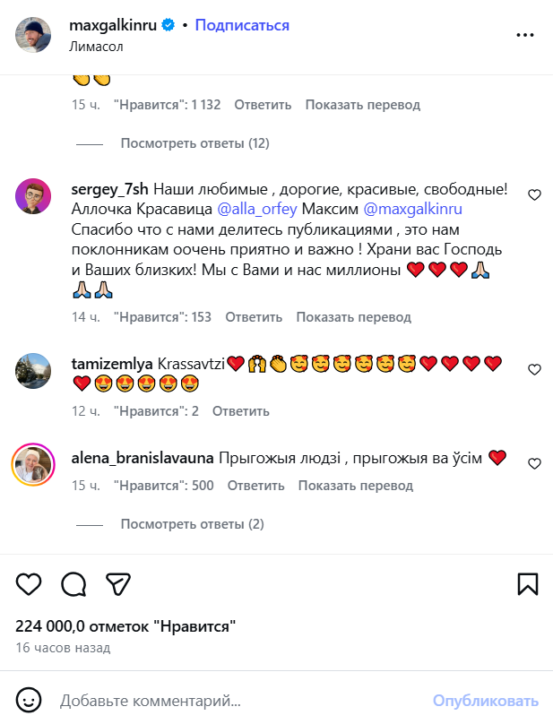This screenshot has width=553, height=724.
Task: Open the three-dot more options menu
Action: (524, 35)
